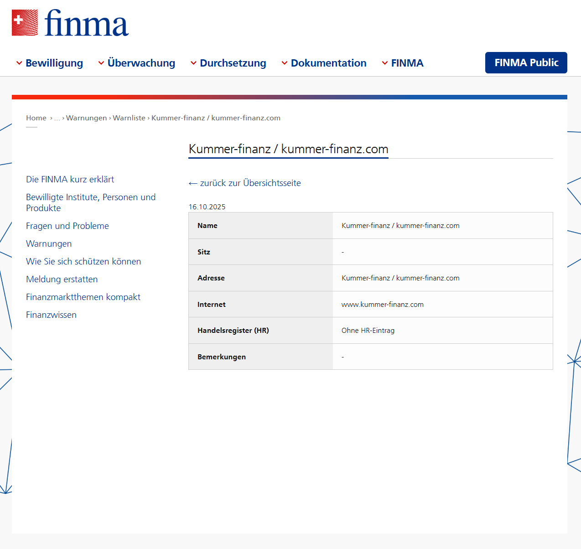The image size is (581, 549).
Task: Open the Warnliste breadcrumb
Action: coord(129,118)
